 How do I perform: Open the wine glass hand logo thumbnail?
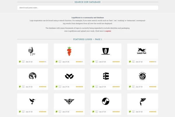(x=32, y=51)
